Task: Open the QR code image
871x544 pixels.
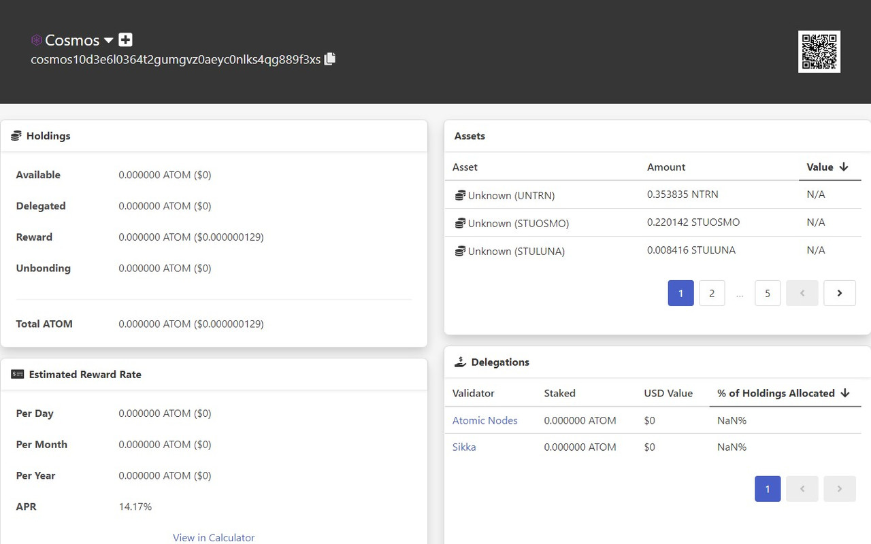Action: click(819, 52)
